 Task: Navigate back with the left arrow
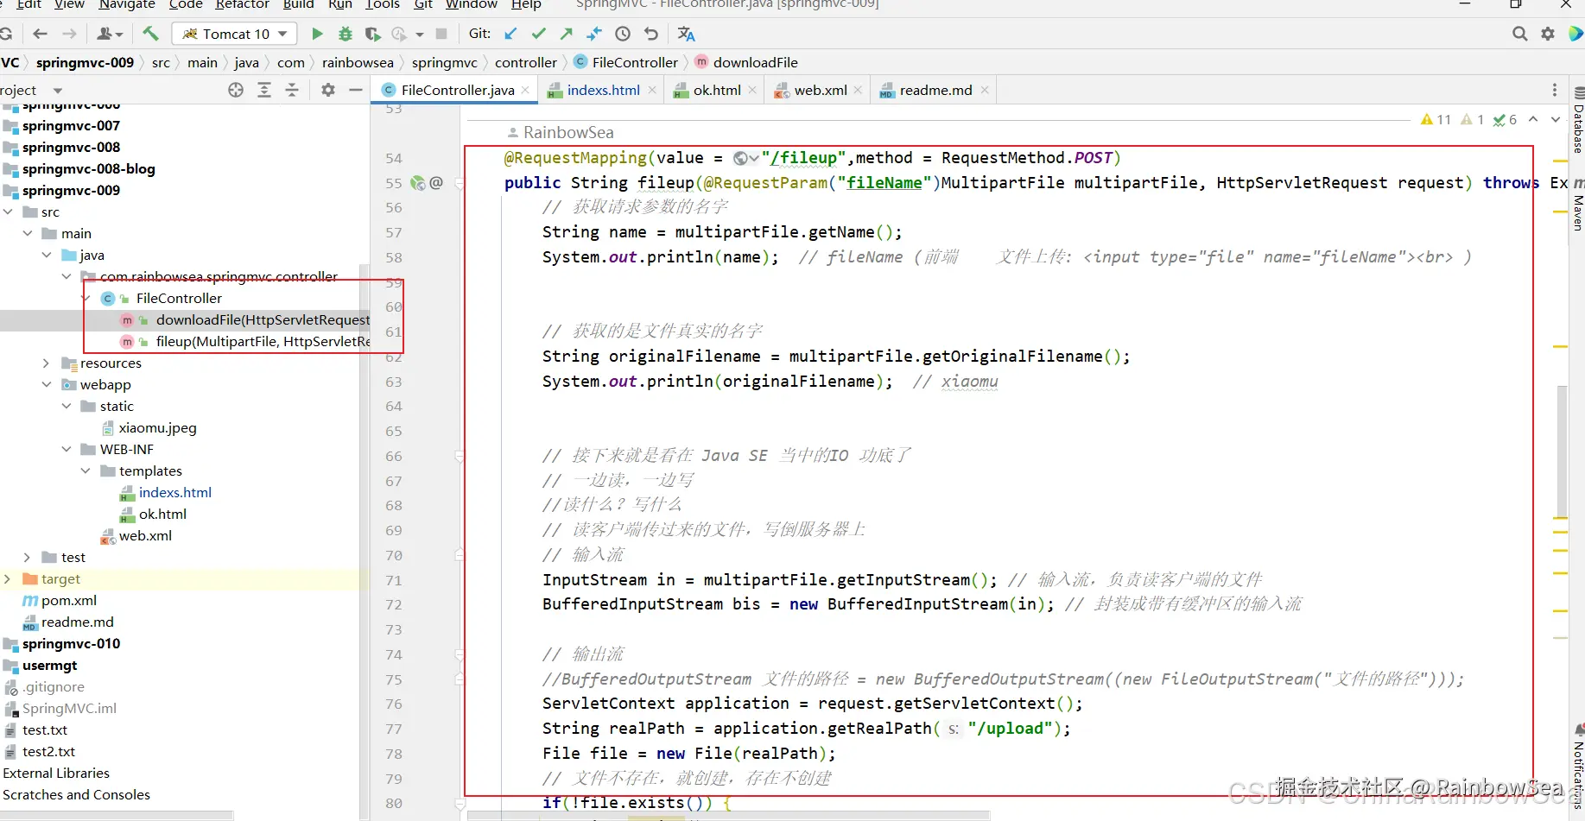[x=40, y=34]
